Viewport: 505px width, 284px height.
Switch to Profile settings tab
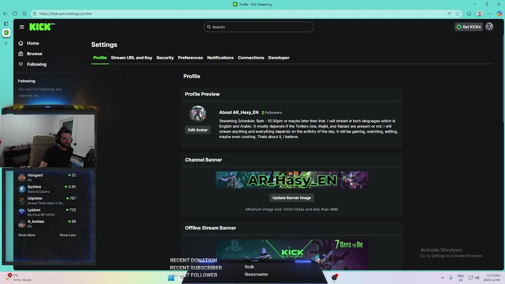tap(100, 58)
